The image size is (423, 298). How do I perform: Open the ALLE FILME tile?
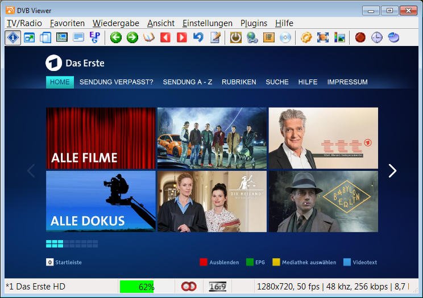101,138
